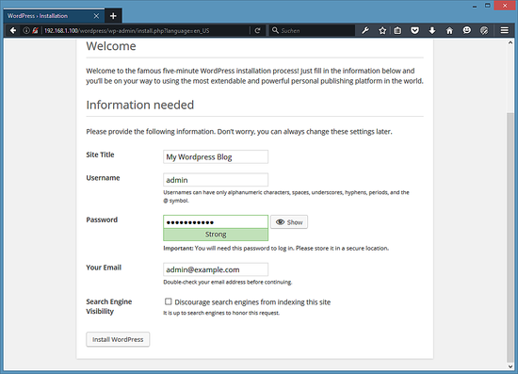Image resolution: width=518 pixels, height=374 pixels.
Task: Click the scrollbar down arrow
Action: click(510, 366)
